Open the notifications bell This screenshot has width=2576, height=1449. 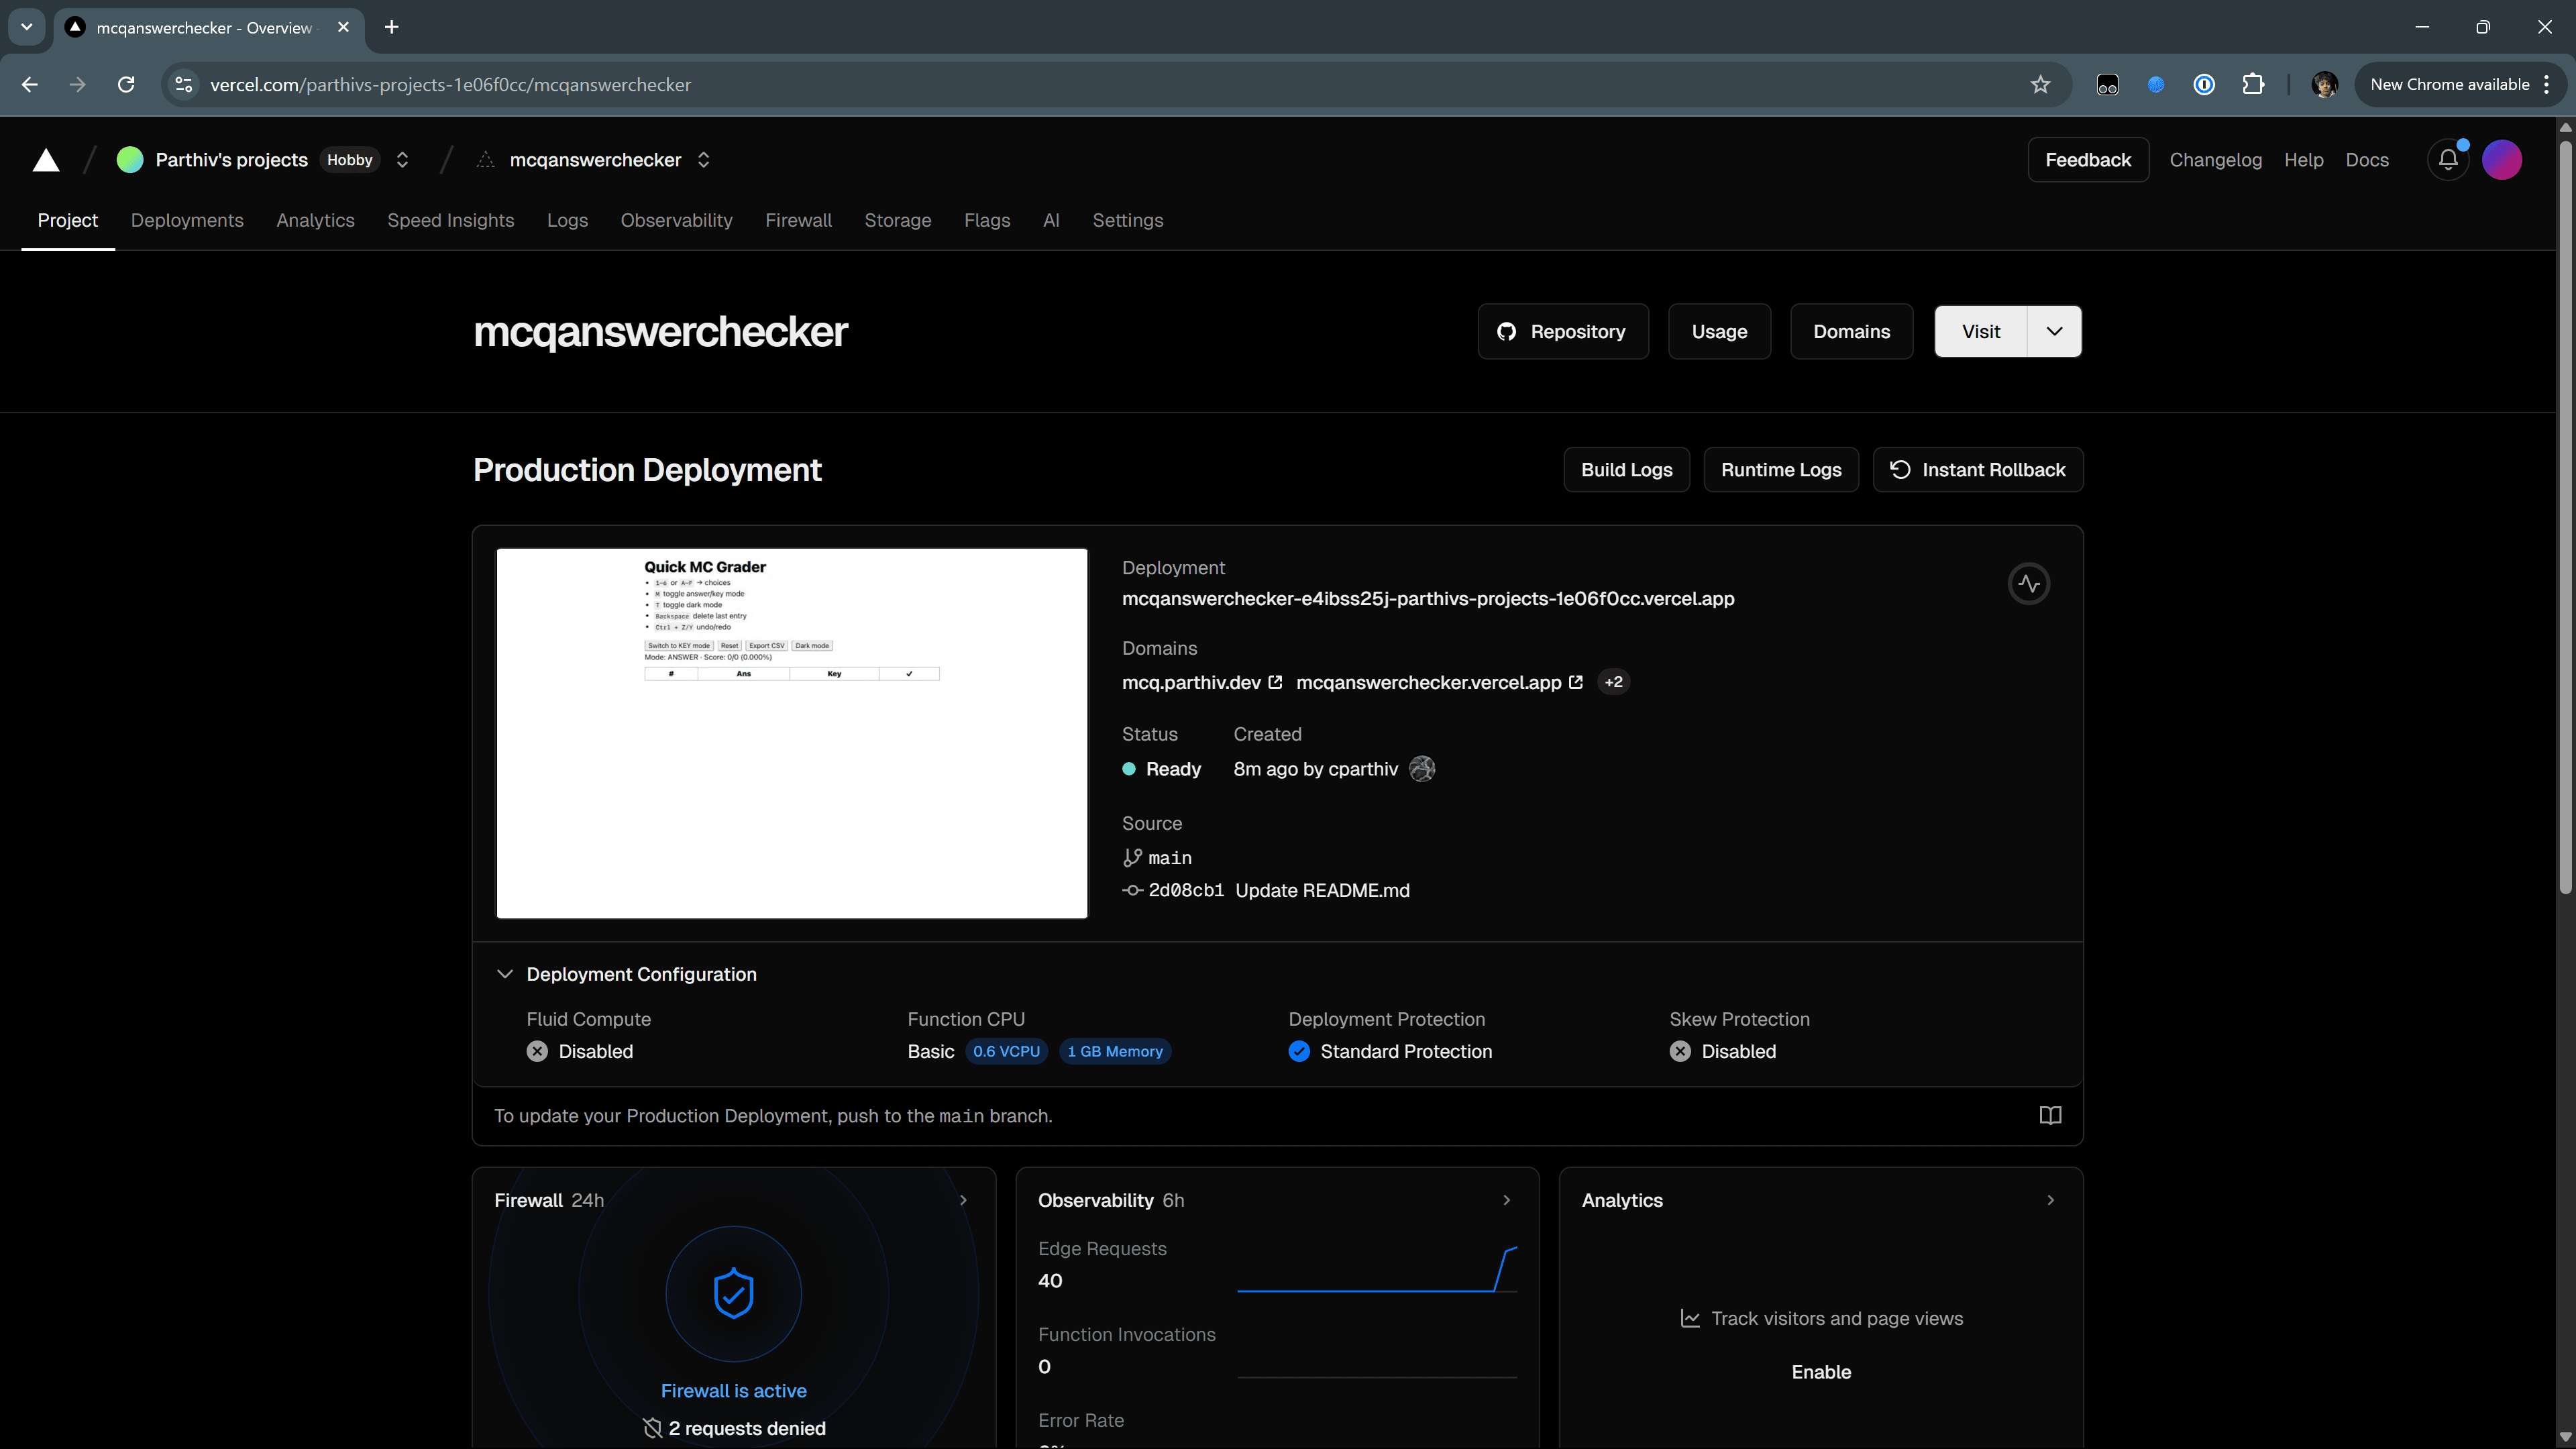click(x=2447, y=160)
